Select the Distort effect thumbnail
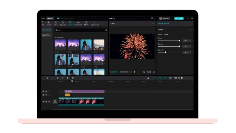The height and width of the screenshot is (133, 236). pyautogui.click(x=60, y=59)
